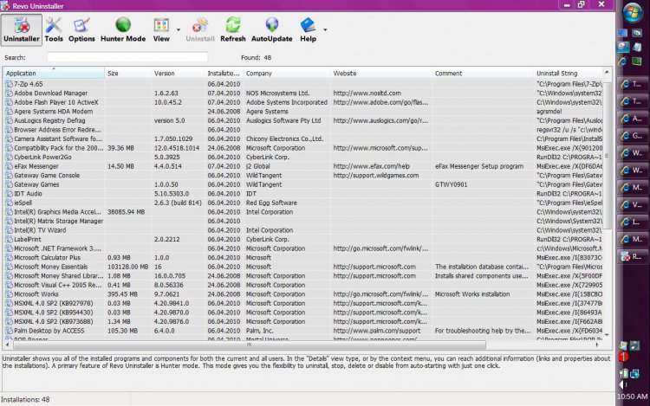Click the horizontal scrollbar thumb
The image size is (650, 406).
[x=249, y=345]
